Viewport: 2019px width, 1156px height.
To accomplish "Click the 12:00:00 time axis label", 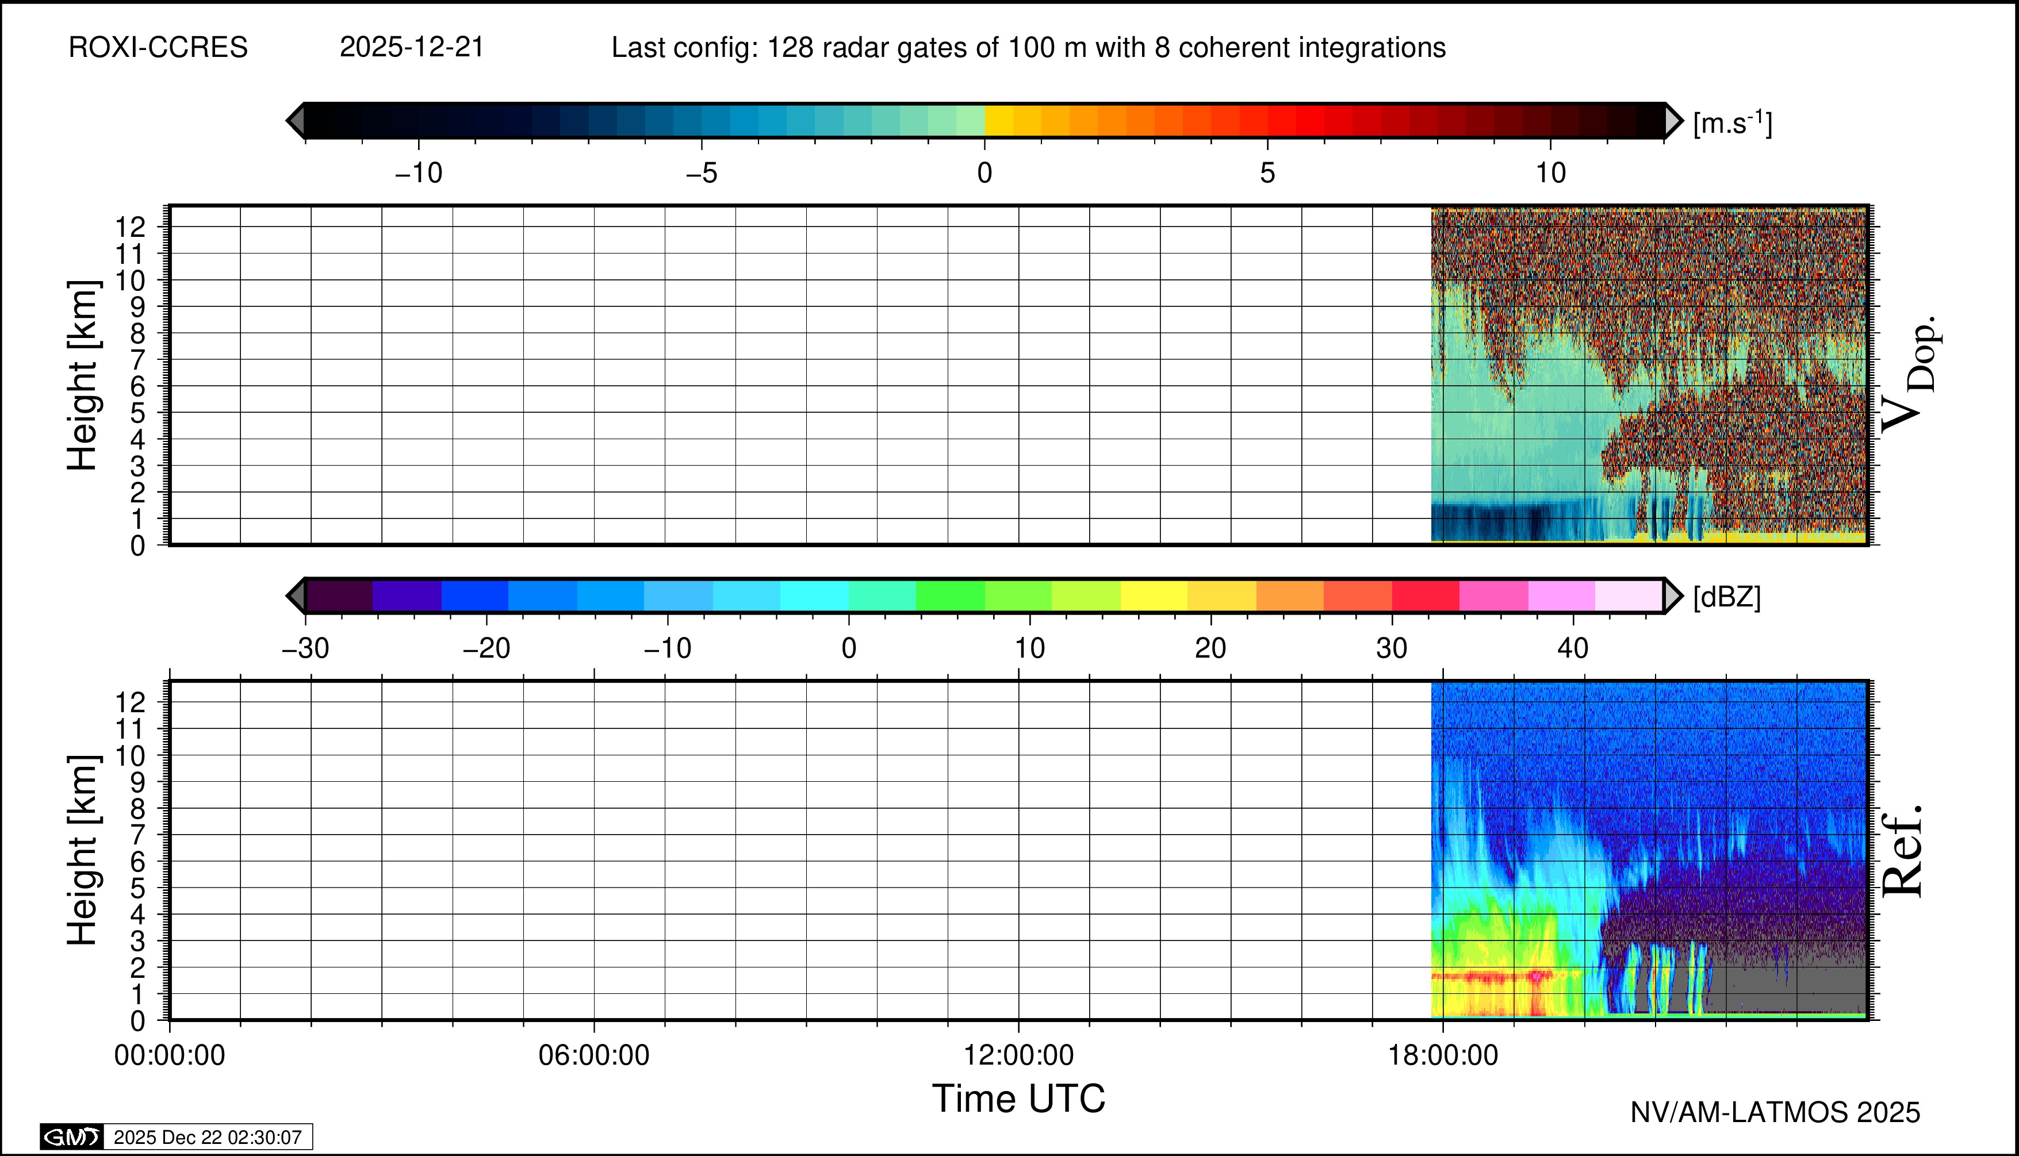I will (1018, 1056).
